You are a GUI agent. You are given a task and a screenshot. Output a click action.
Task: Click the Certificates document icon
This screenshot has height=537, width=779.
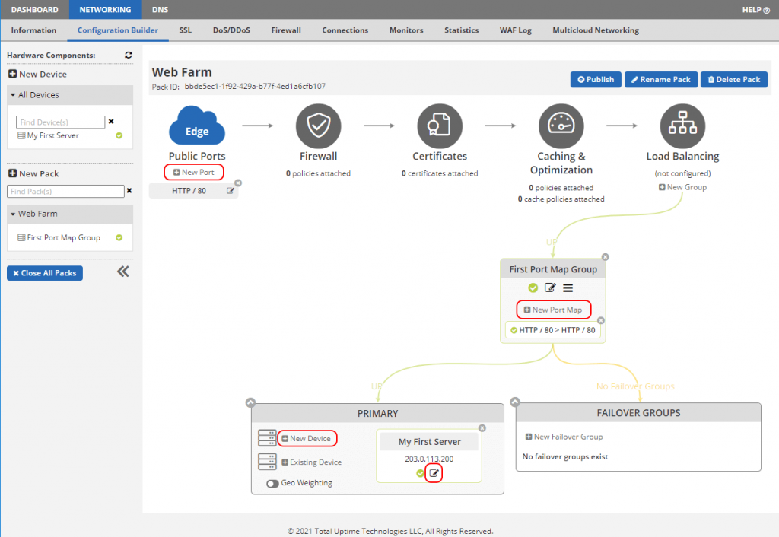(x=440, y=126)
